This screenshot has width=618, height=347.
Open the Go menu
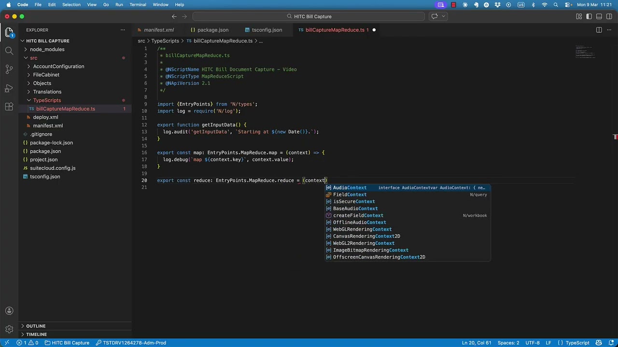(106, 5)
